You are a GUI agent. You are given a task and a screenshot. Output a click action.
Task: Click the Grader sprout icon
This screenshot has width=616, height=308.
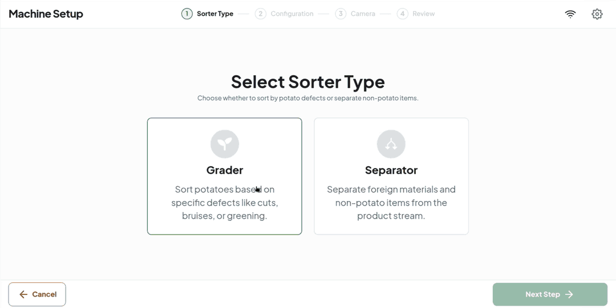coord(225,144)
